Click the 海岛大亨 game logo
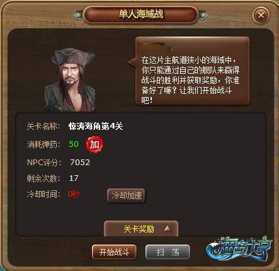Viewport: 279px width, 271px height. click(239, 249)
